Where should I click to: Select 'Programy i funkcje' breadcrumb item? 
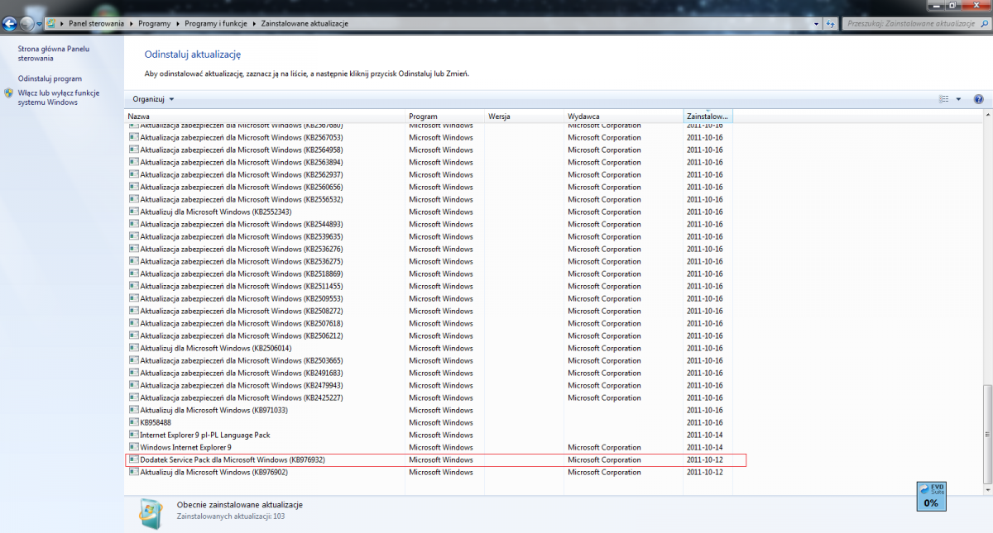(x=216, y=24)
